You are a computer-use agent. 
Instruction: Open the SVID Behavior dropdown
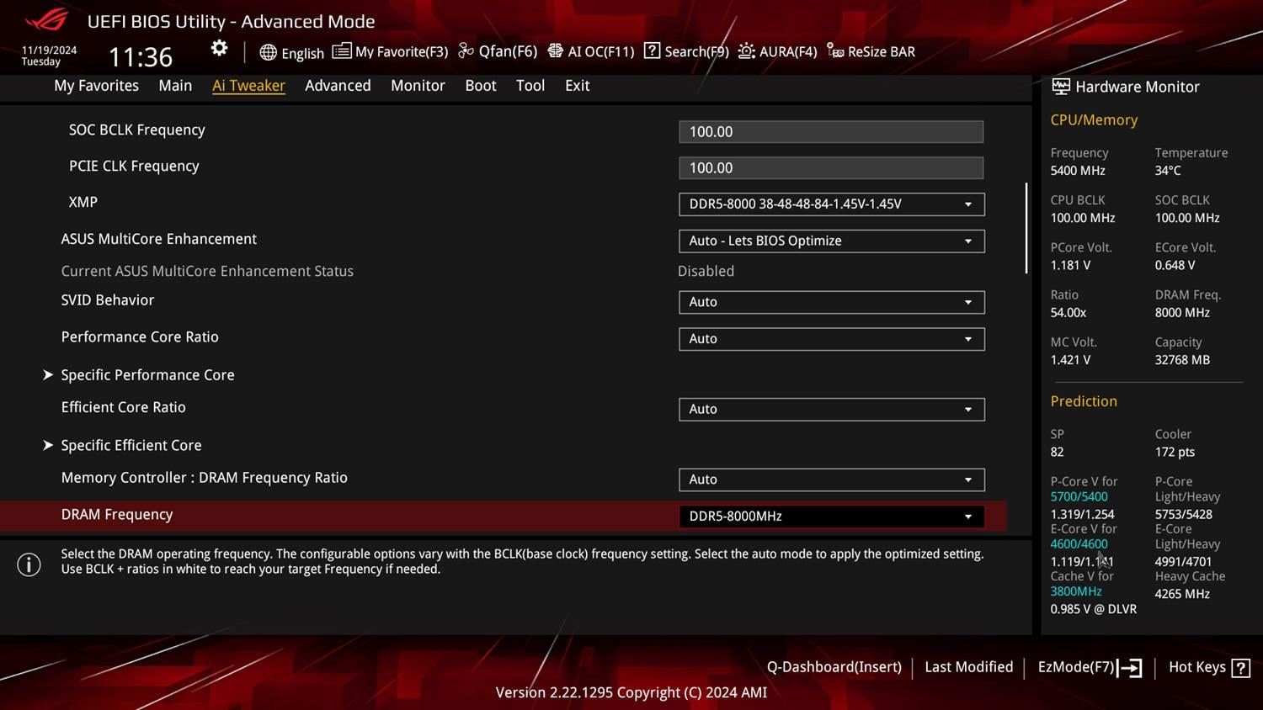832,302
